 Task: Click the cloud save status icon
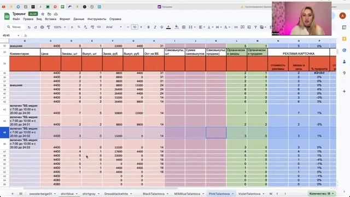(x=56, y=14)
